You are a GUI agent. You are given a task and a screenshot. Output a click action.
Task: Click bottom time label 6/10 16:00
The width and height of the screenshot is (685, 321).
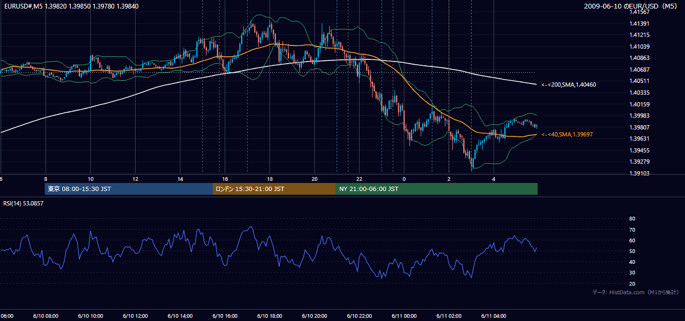point(225,316)
